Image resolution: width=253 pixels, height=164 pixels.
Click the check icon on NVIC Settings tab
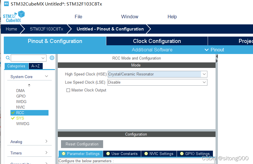(146, 154)
